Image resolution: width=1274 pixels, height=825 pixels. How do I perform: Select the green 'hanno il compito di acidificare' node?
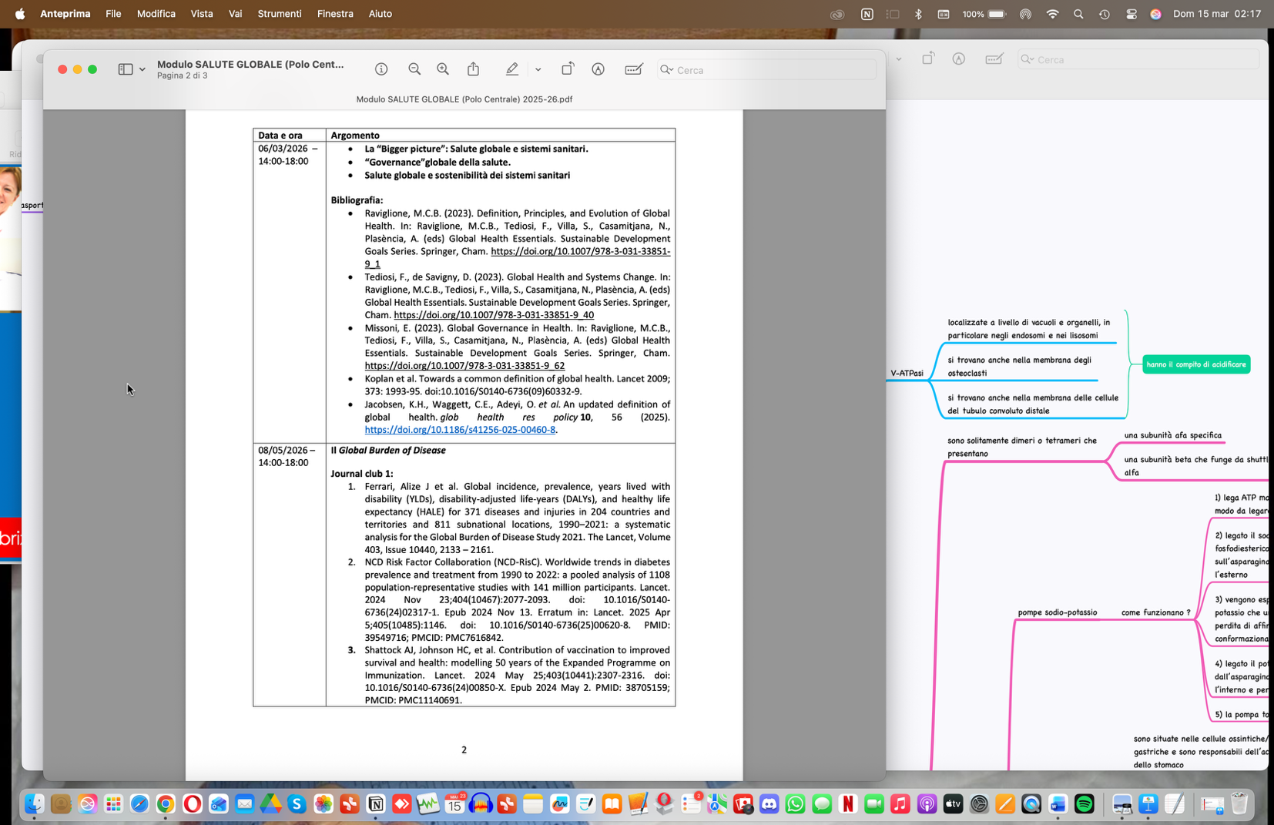tap(1196, 364)
